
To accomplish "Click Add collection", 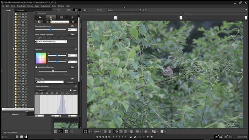I will pyautogui.click(x=11, y=132).
